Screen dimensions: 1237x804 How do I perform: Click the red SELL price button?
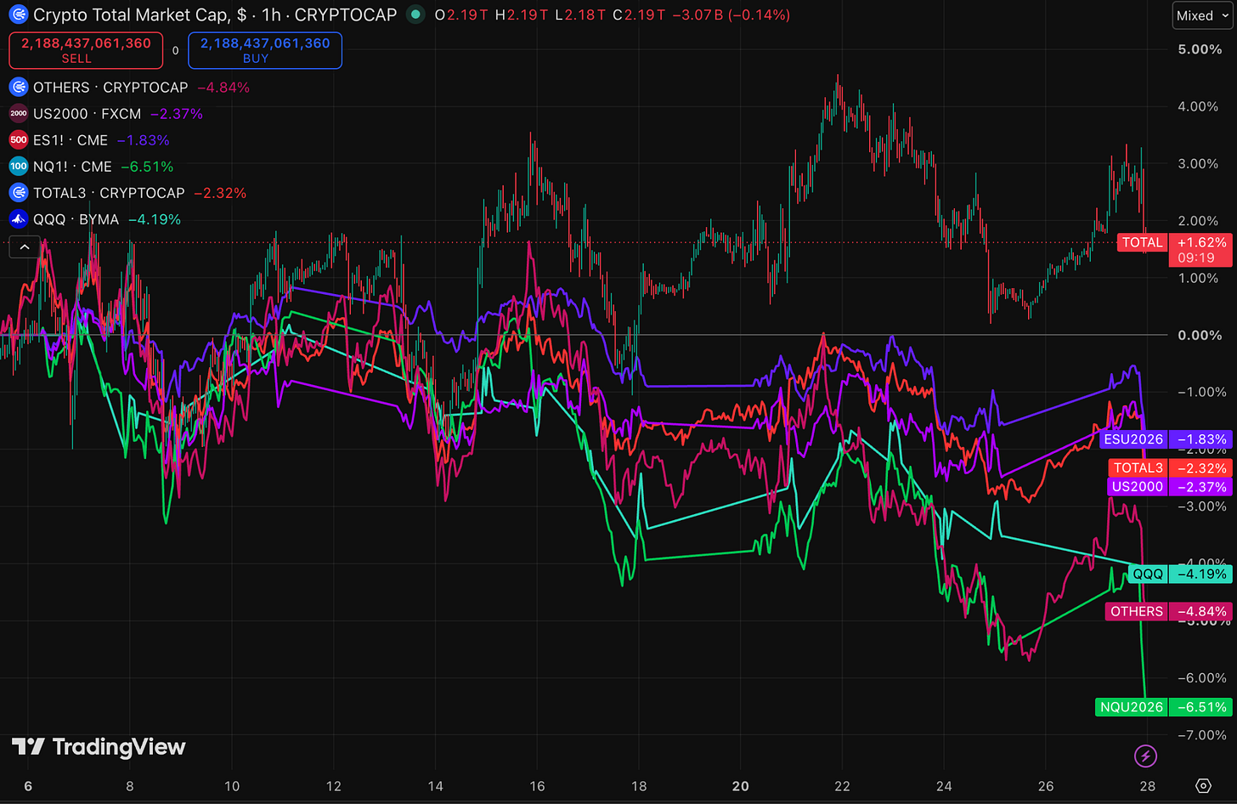[86, 50]
